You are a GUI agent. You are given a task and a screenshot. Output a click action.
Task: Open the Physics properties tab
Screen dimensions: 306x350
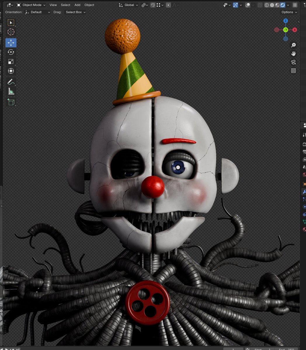tap(304, 207)
